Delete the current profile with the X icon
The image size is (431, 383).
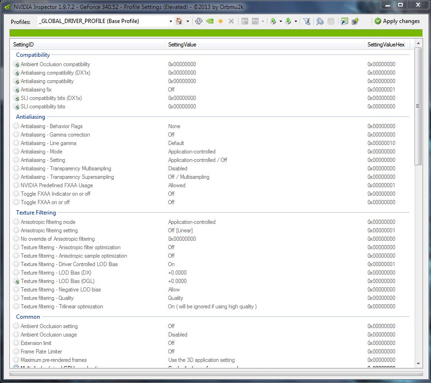(x=231, y=21)
